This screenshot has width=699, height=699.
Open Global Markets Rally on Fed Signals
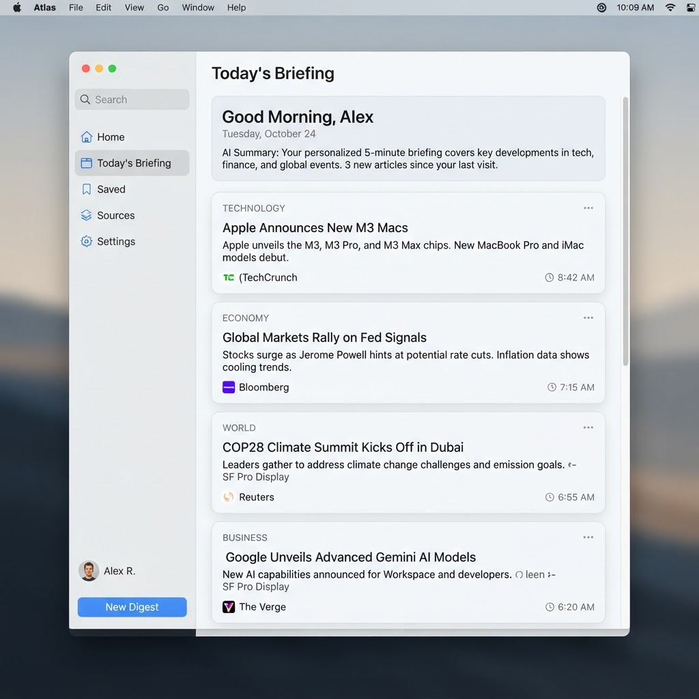tap(324, 337)
